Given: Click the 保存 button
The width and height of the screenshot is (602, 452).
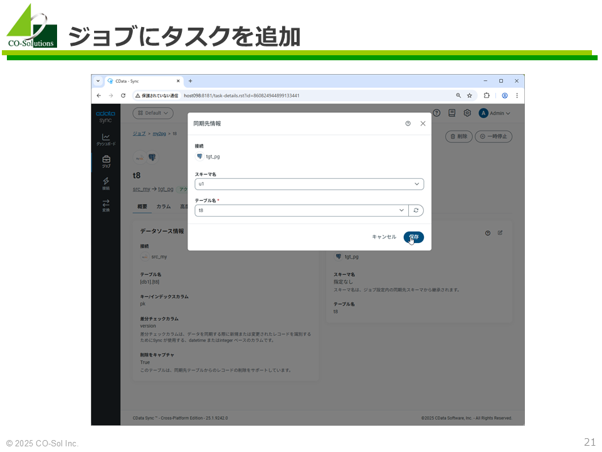Looking at the screenshot, I should click(x=413, y=237).
